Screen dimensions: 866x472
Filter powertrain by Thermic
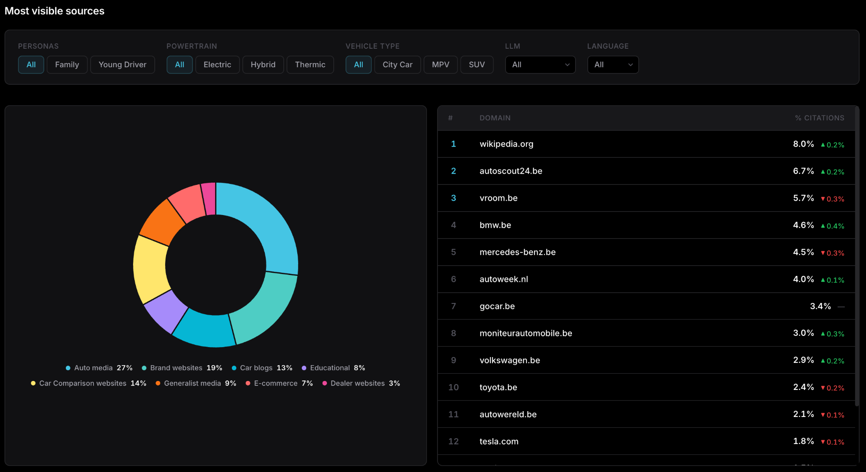tap(310, 64)
